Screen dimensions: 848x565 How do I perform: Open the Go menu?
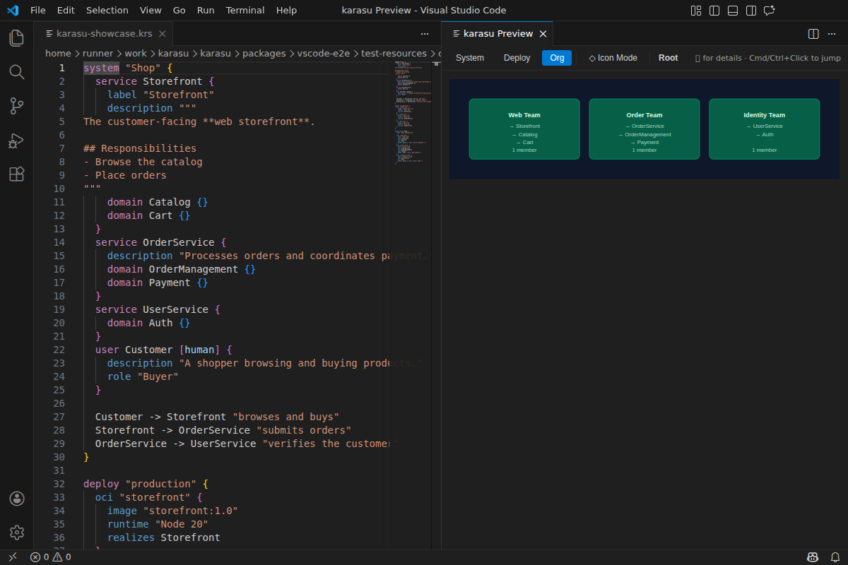click(x=179, y=11)
